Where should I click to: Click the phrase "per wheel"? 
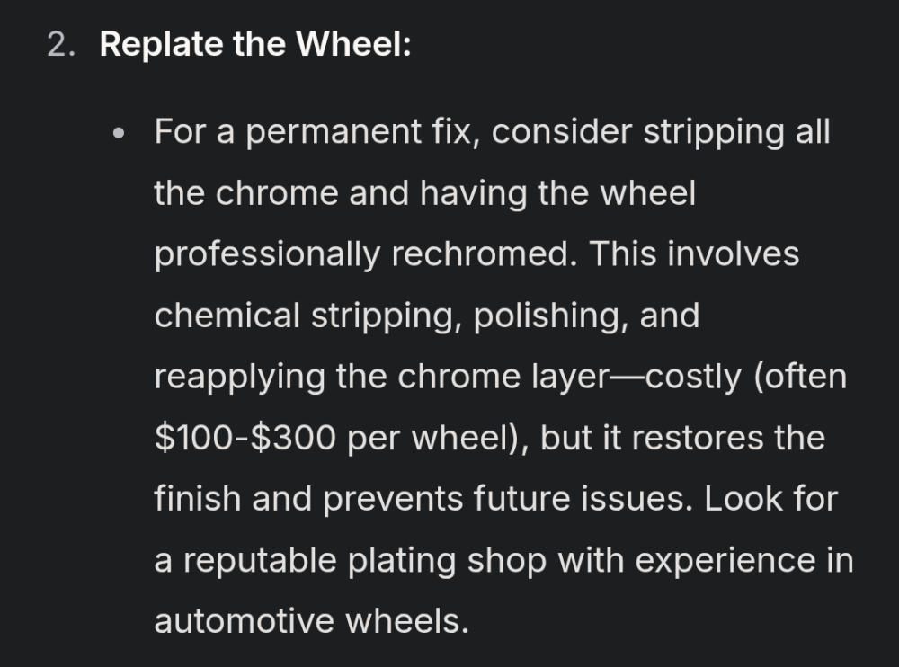coord(423,438)
